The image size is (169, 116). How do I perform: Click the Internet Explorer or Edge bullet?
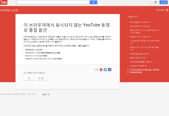[x=43, y=53]
